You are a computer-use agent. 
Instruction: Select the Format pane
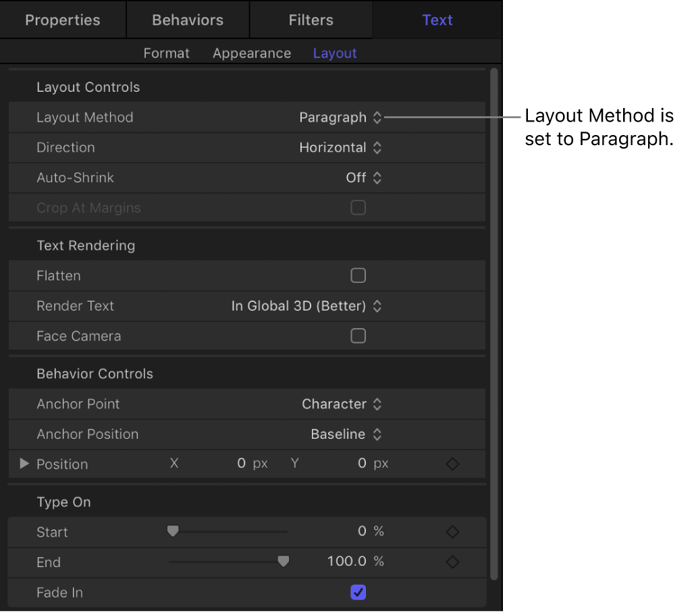166,53
